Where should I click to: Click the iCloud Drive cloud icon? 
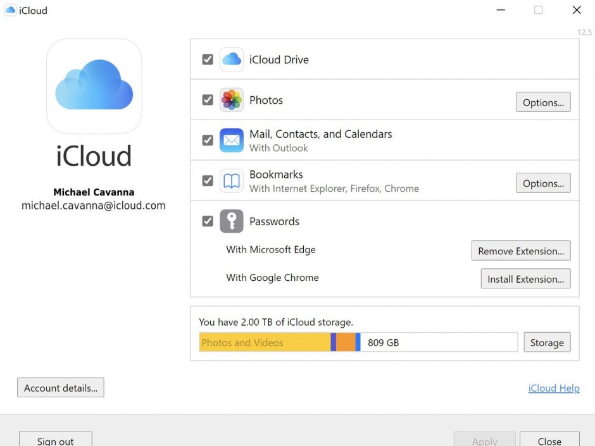pos(231,59)
